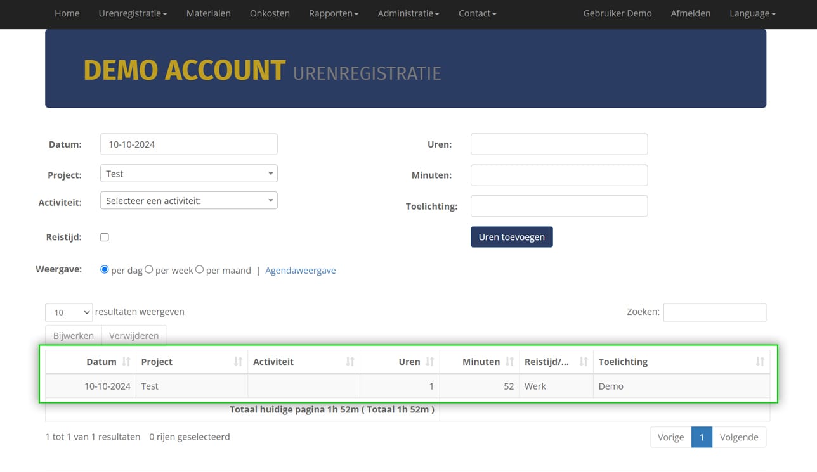Screen dimensions: 817x472
Task: Open the Project dropdown showing Test
Action: (x=188, y=174)
